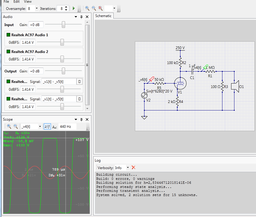Click the zoom-to-fit icon with the red X
Screen dimensions: 256x217
click(x=100, y=8)
